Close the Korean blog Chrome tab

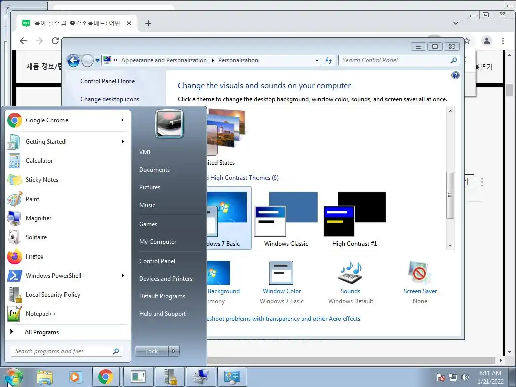point(129,23)
